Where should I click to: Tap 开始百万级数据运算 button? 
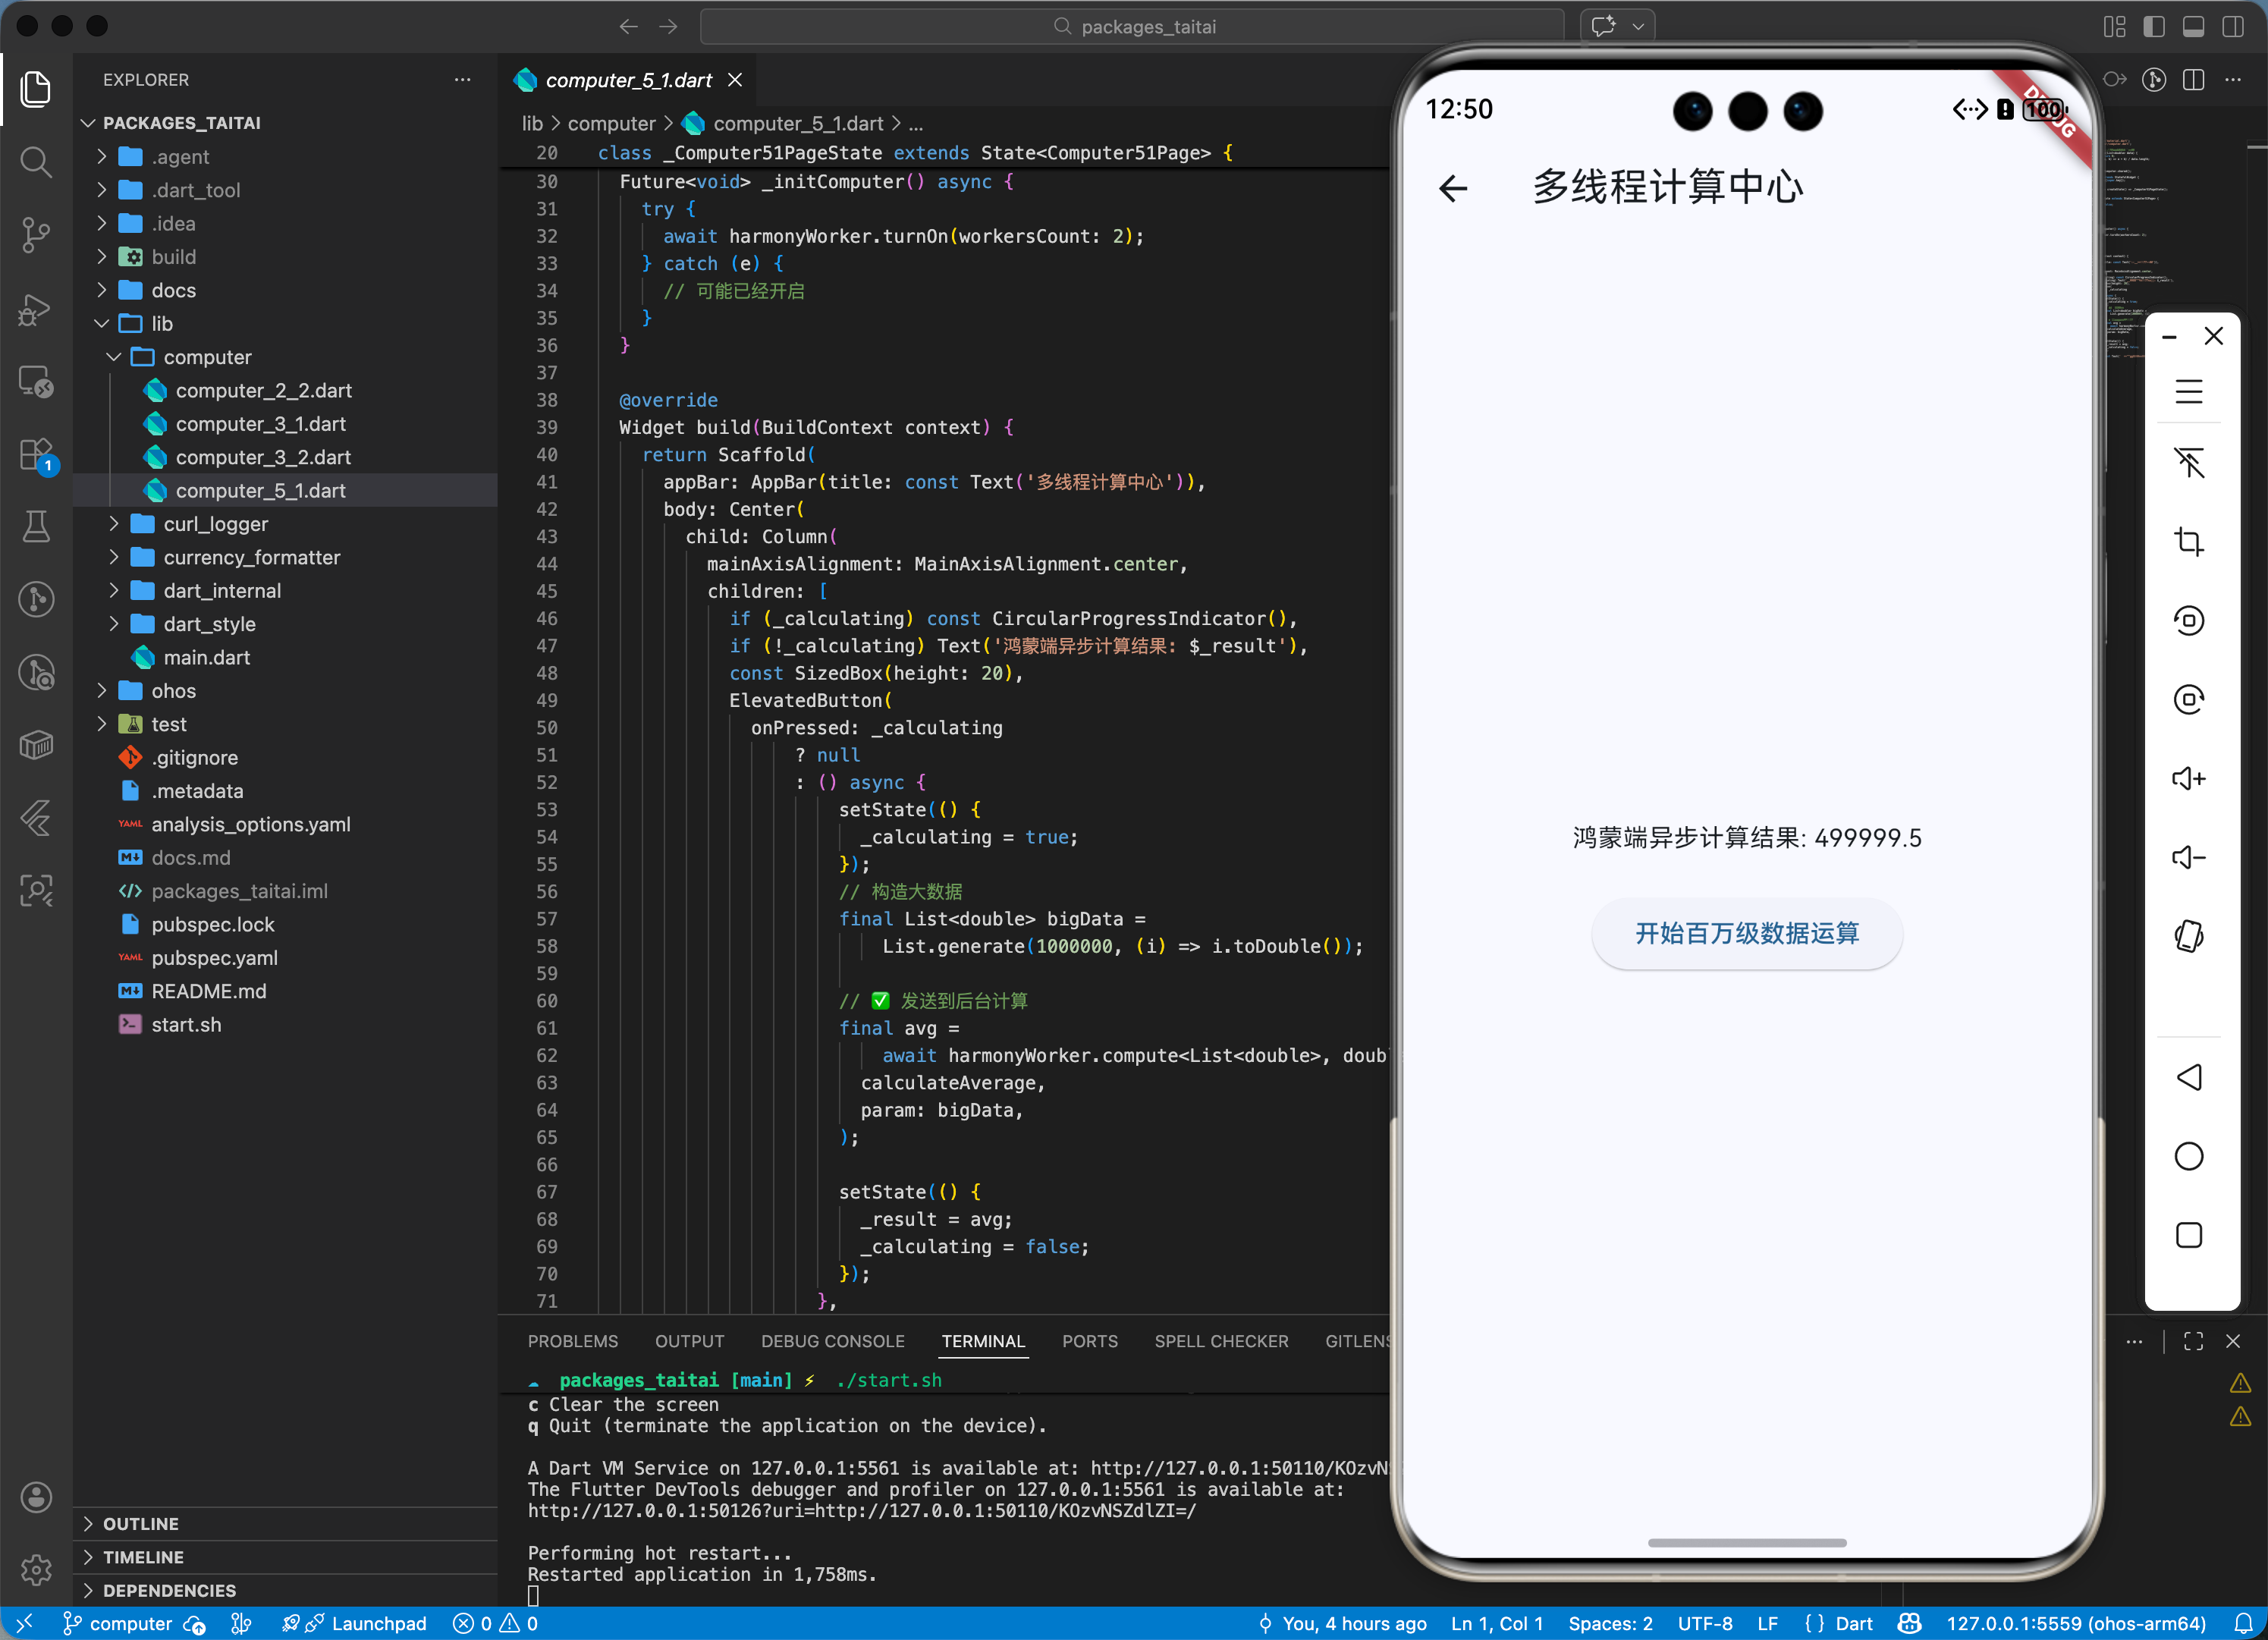point(1746,933)
